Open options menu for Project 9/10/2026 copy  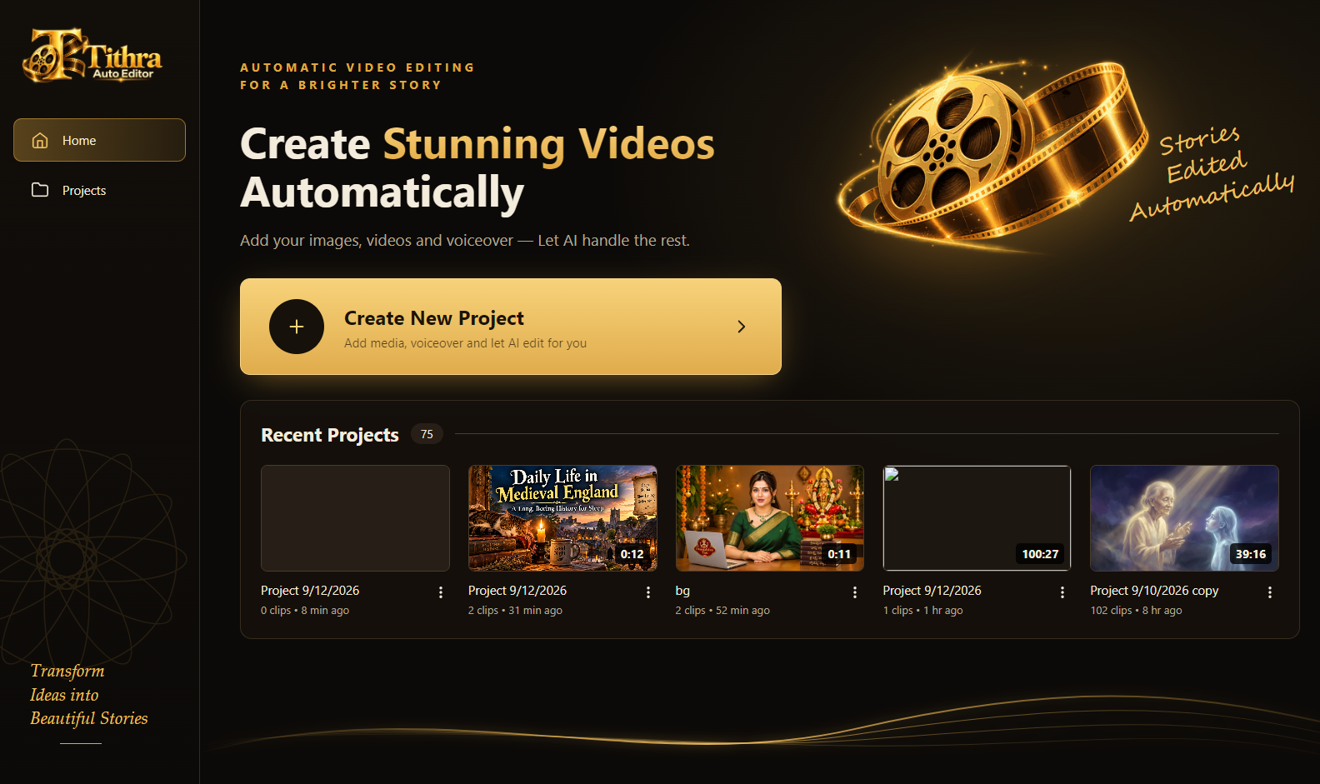point(1270,592)
